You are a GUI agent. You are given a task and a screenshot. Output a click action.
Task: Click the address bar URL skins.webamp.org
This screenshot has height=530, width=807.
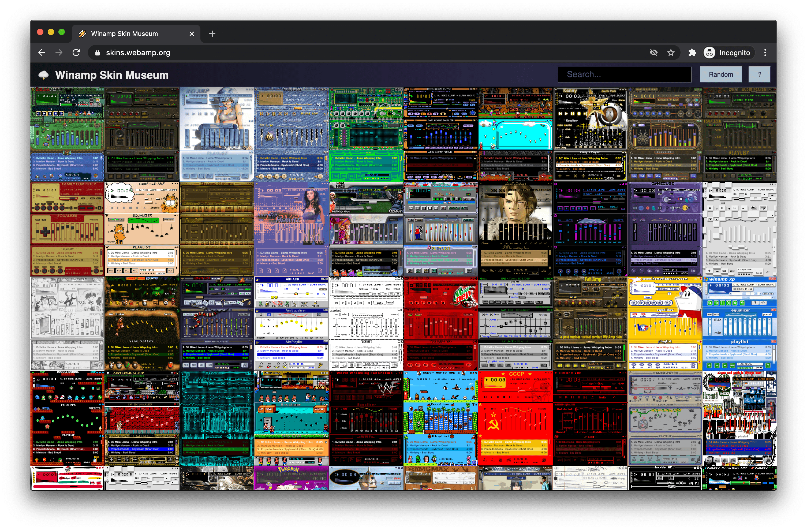(138, 53)
